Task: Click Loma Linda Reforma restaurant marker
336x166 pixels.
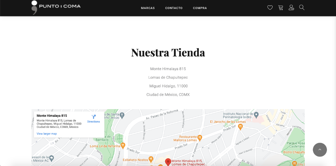Action: click(x=123, y=146)
